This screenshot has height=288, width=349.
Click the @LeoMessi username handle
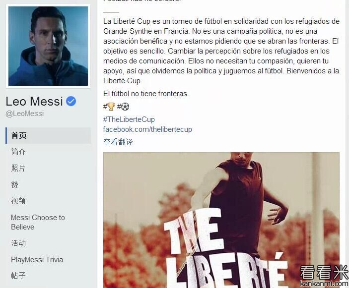pyautogui.click(x=25, y=114)
